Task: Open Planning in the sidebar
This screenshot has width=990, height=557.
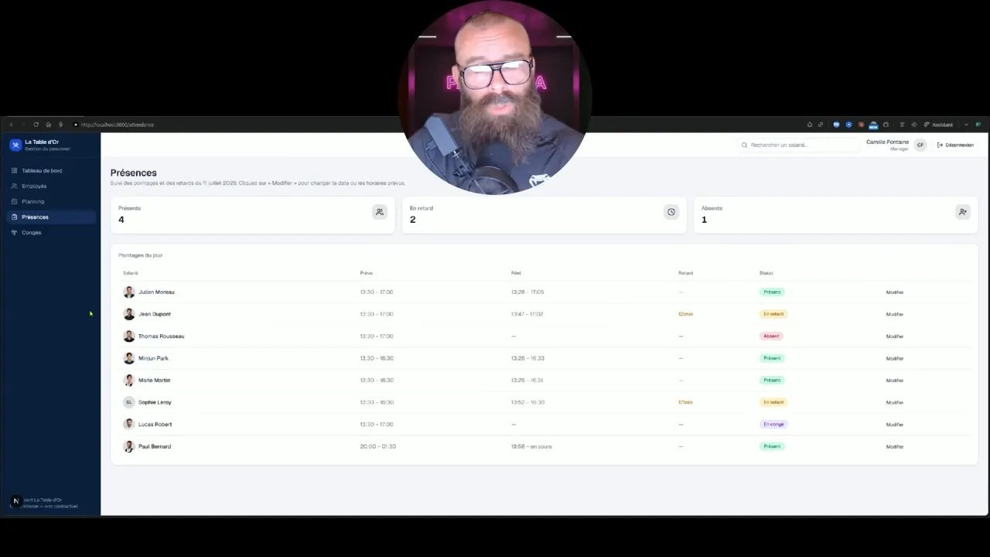Action: (51, 201)
